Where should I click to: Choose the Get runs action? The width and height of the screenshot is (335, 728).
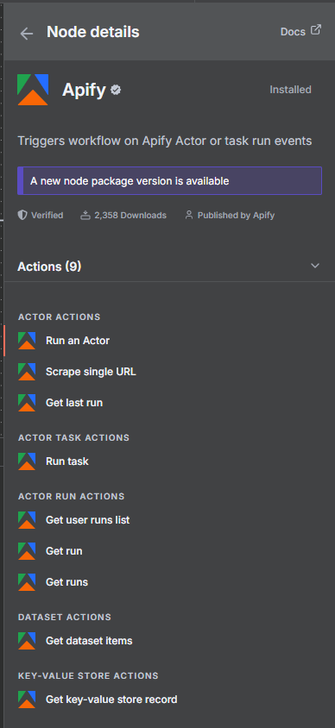point(169,581)
